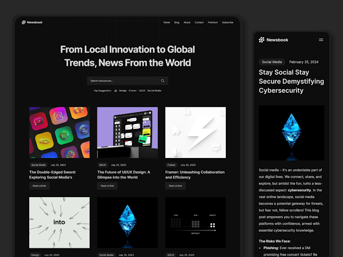Open the hamburger menu in mobile view
Viewport: 343px width, 257px height.
[x=321, y=40]
